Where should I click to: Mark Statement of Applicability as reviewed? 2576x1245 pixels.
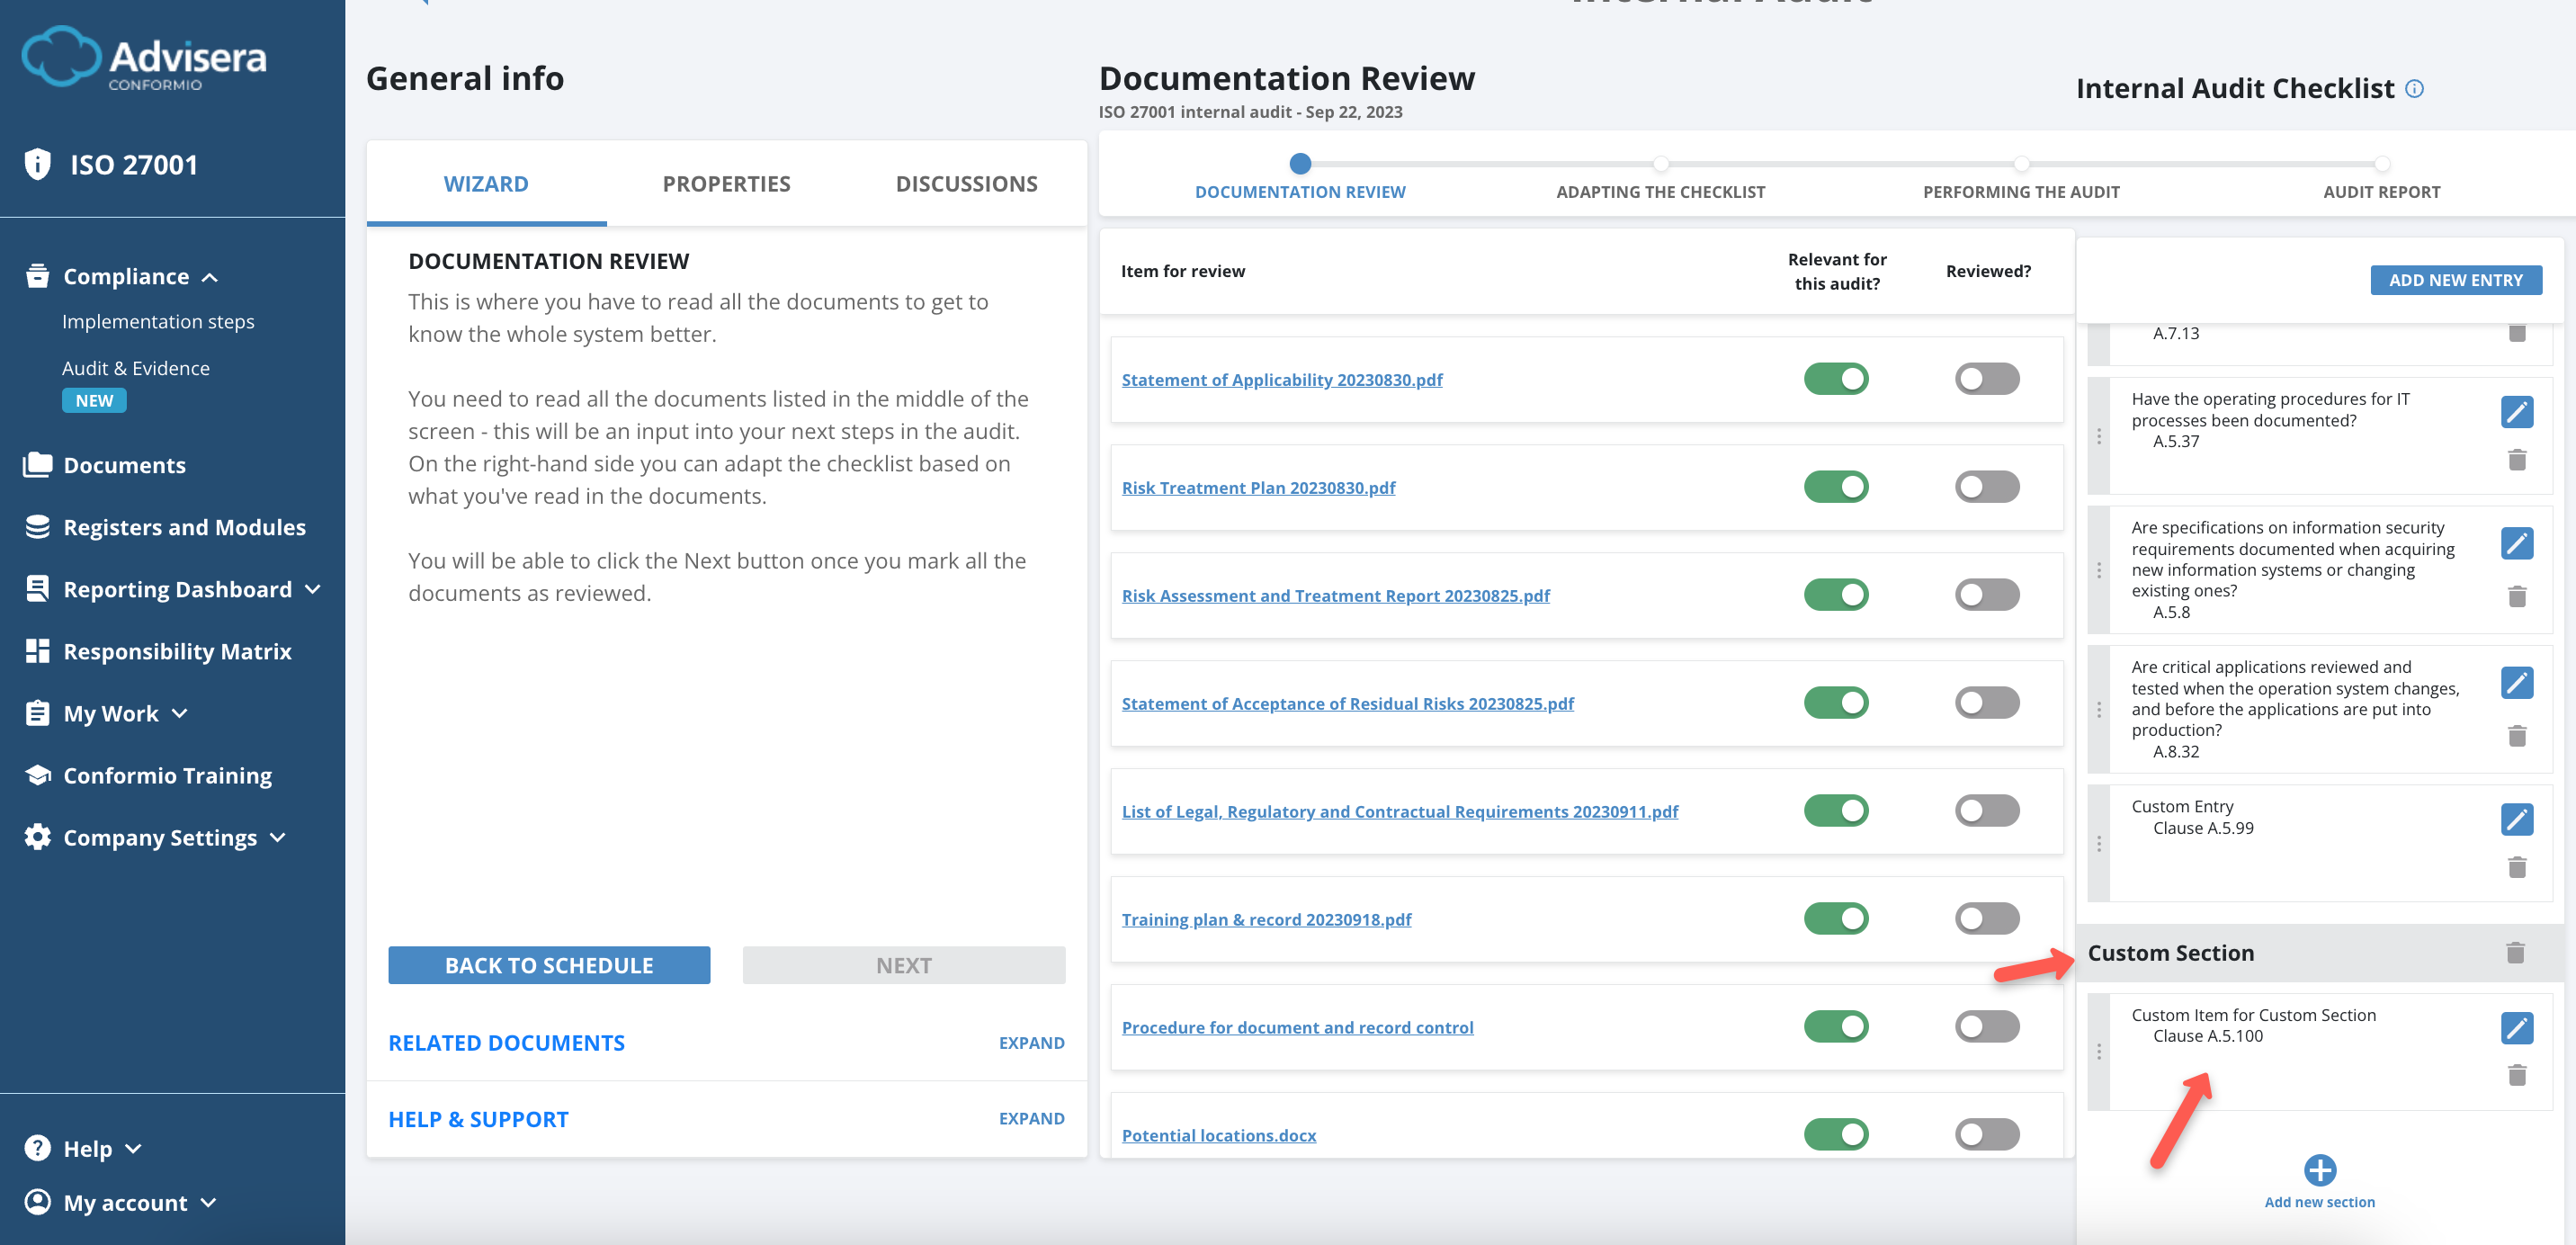(x=1986, y=379)
